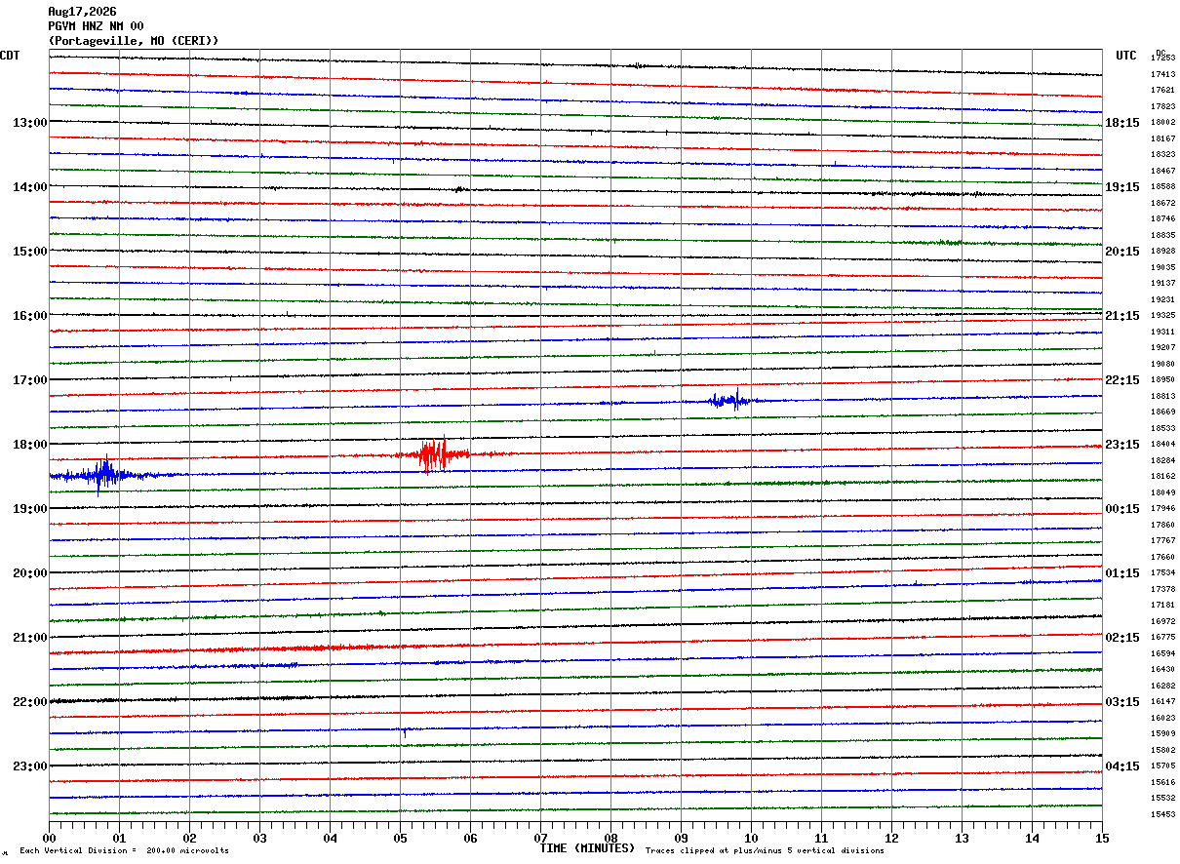The image size is (1180, 864).
Task: Click the 00 tick label on time axis
Action: click(49, 838)
